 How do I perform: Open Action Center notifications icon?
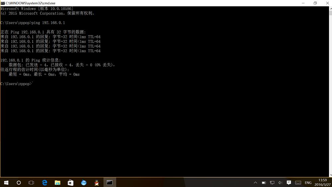click(x=289, y=183)
